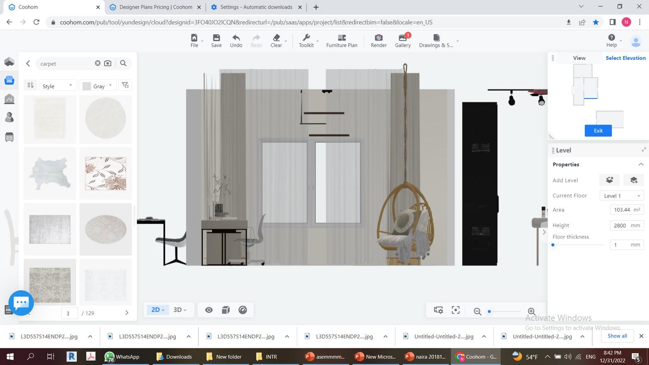Click the image search camera icon
Viewport: 649px width, 365px height.
108,63
